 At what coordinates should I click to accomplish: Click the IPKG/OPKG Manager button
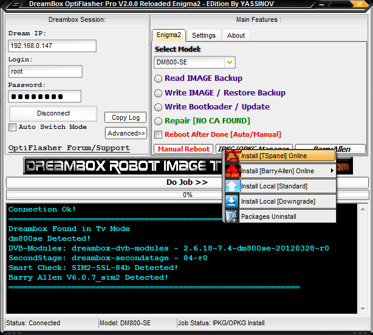point(254,147)
